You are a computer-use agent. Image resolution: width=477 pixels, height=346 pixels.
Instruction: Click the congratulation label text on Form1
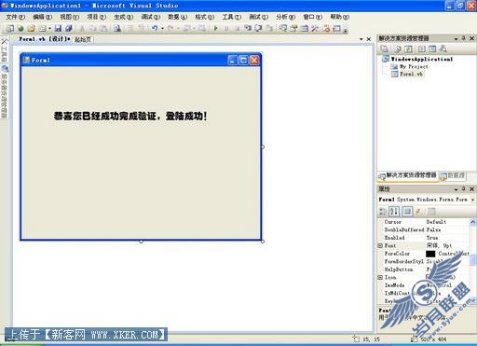(x=130, y=117)
